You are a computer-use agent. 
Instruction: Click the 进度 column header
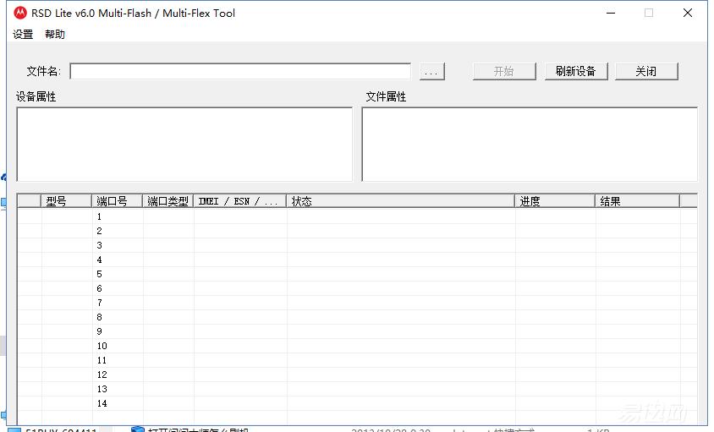pyautogui.click(x=556, y=200)
